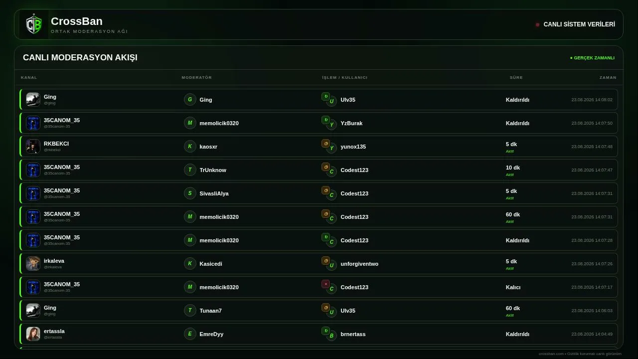Click the MODERATÖR column header
The image size is (638, 359).
click(x=197, y=77)
